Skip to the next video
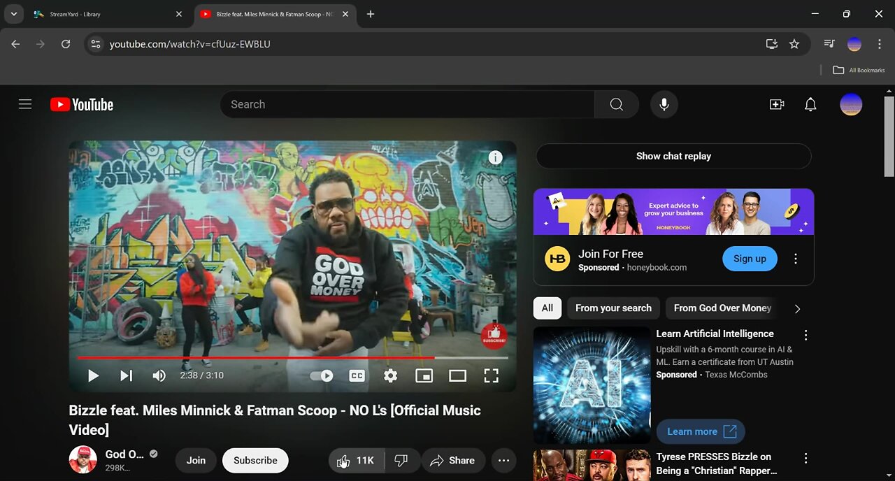The height and width of the screenshot is (481, 895). (126, 375)
